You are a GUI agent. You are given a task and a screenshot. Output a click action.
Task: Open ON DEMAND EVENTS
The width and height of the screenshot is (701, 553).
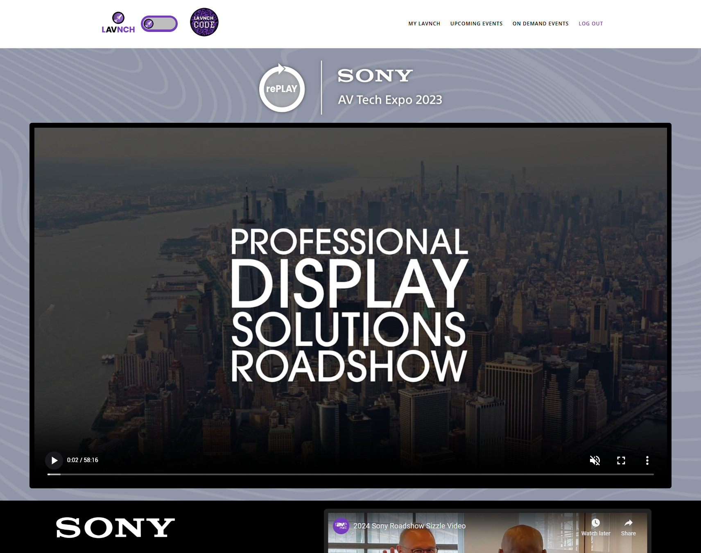pyautogui.click(x=540, y=24)
